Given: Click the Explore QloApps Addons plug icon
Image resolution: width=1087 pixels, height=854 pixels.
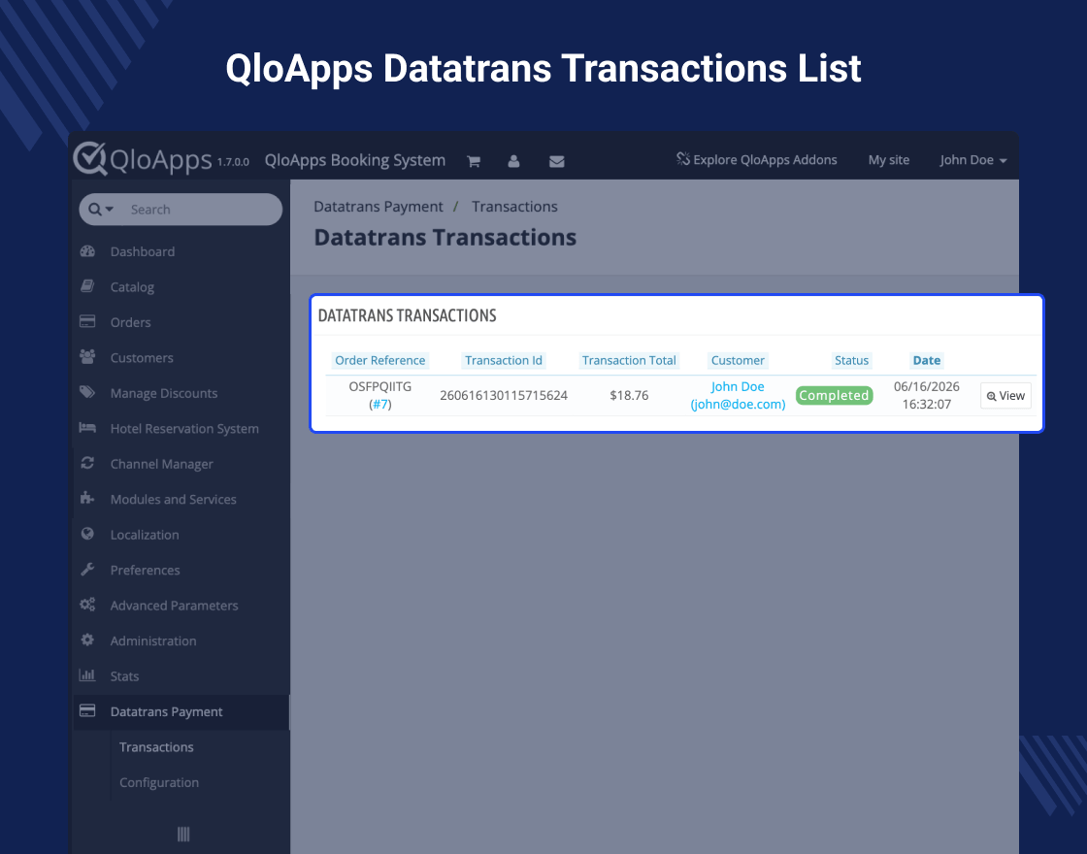Looking at the screenshot, I should coord(683,159).
